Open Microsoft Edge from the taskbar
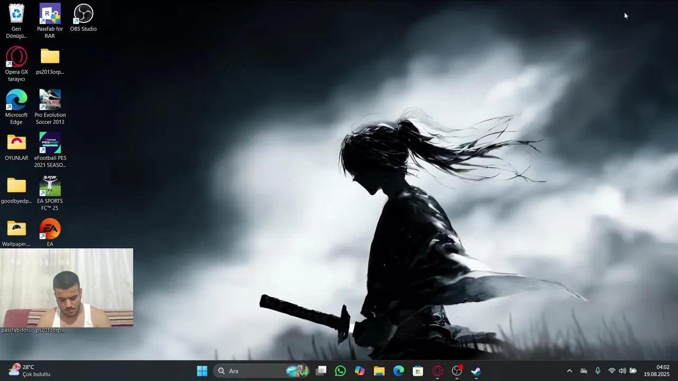 (398, 371)
